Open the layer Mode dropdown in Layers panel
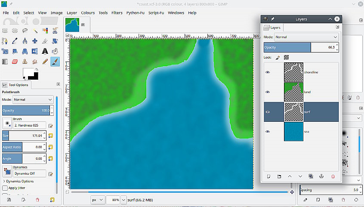364x207 pixels. pyautogui.click(x=307, y=37)
